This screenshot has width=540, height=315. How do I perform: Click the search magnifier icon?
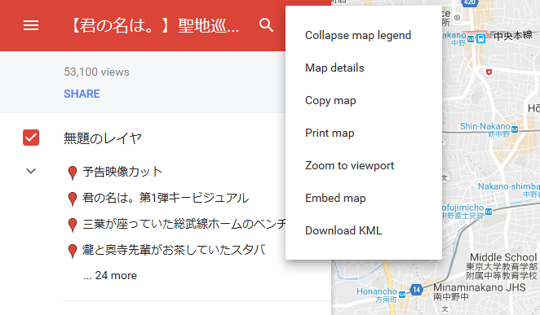point(266,25)
